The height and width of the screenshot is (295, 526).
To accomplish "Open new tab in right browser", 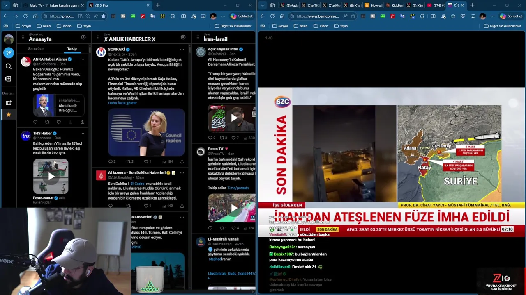I will (472, 5).
